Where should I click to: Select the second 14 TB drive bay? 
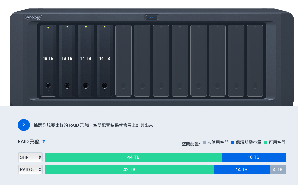[x=105, y=61]
